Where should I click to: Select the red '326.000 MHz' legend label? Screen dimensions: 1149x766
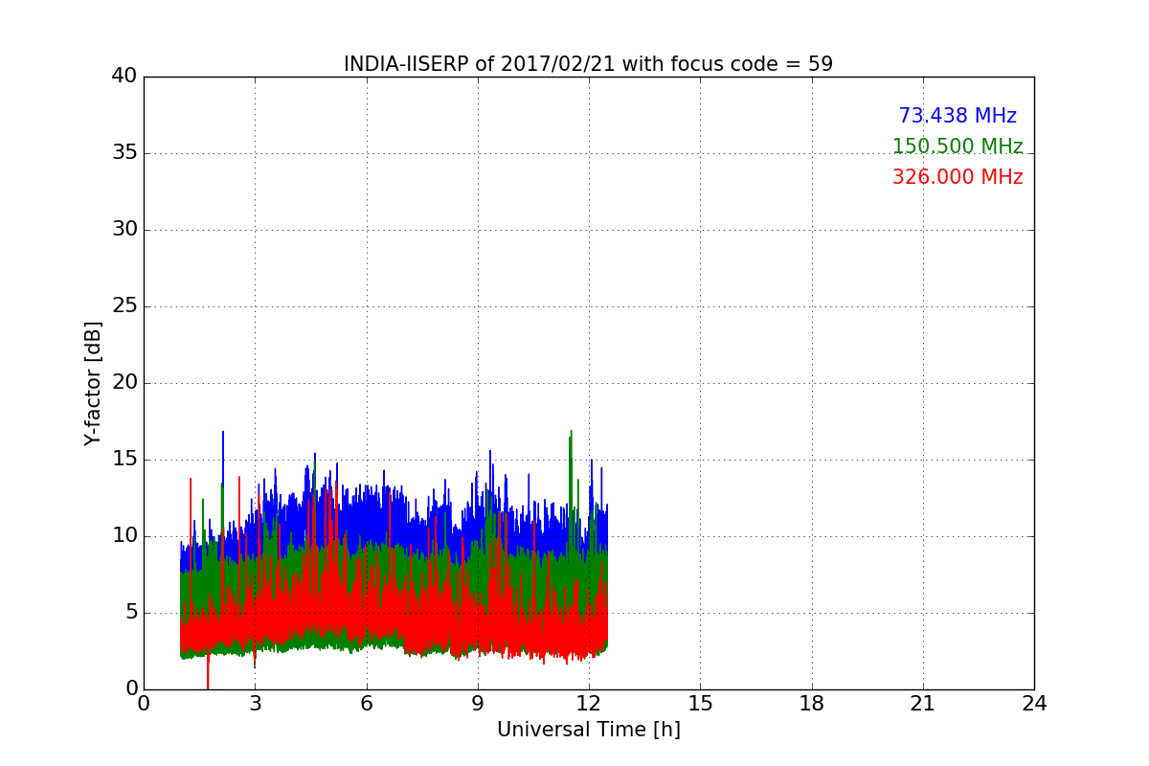tap(957, 177)
